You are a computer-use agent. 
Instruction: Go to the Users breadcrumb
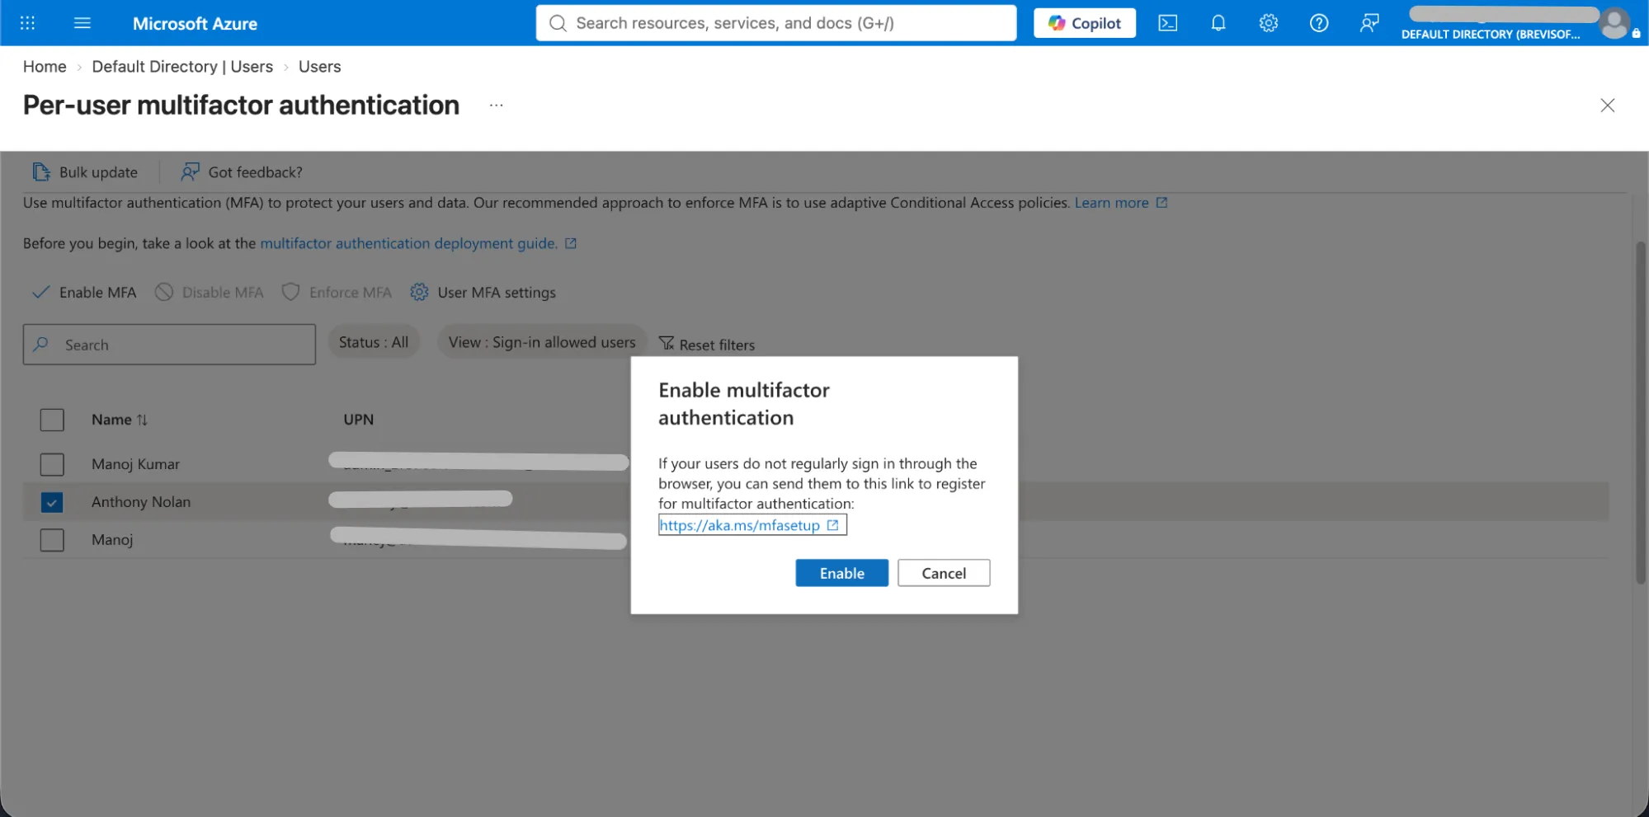click(319, 67)
